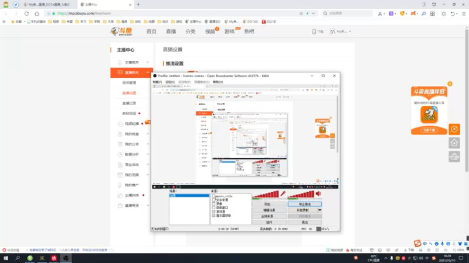Open the 首页 nav item
The image size is (469, 263).
click(x=151, y=32)
